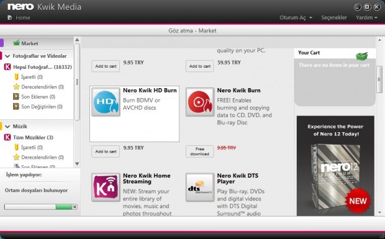This screenshot has height=239, width=385.
Task: Click Free download for Nero Kwik Burn
Action: tap(199, 151)
